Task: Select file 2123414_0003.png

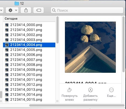Action: pyautogui.click(x=29, y=40)
